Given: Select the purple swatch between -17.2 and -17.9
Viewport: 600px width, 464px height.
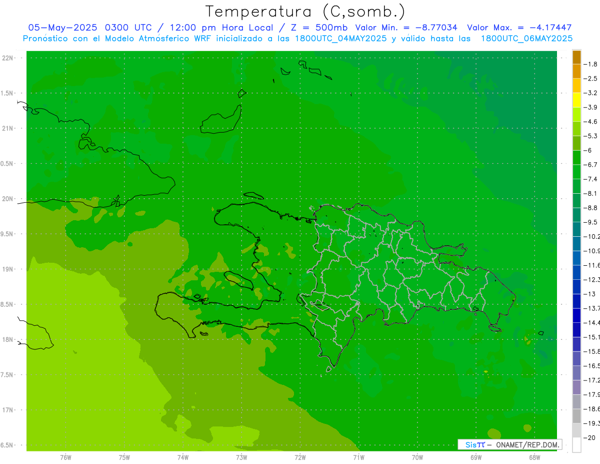Looking at the screenshot, I should click(x=576, y=387).
